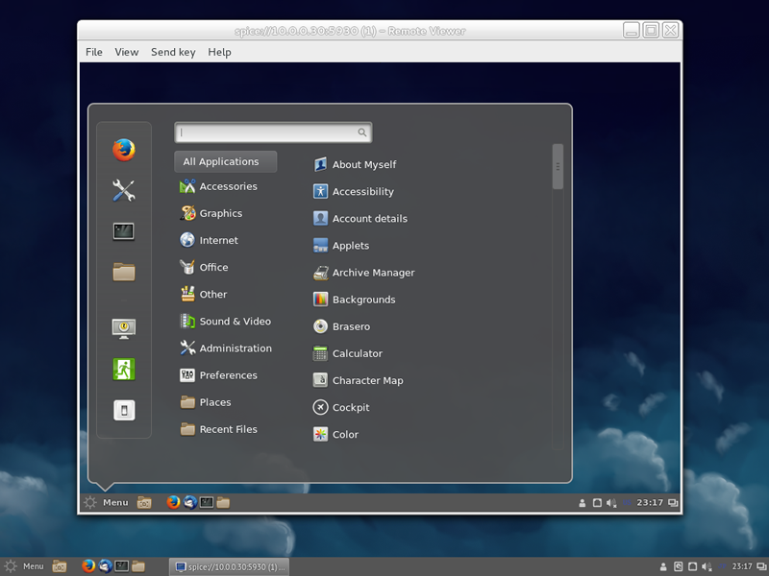Launch Terminal from host bottom panel
Screen dimensions: 769x576
[122, 565]
